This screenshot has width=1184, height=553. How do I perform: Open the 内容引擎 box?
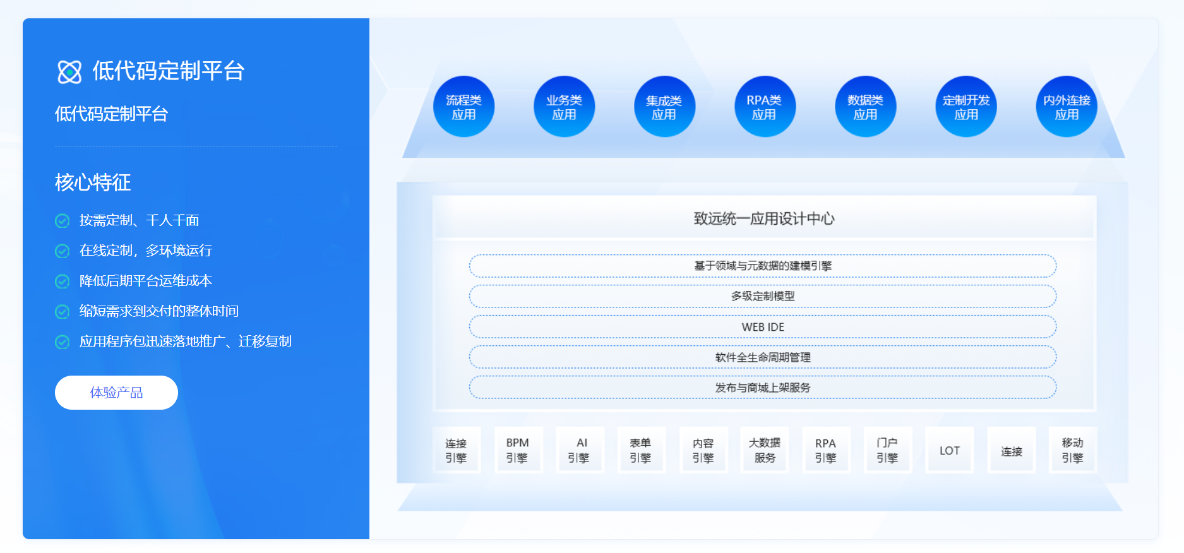(703, 450)
